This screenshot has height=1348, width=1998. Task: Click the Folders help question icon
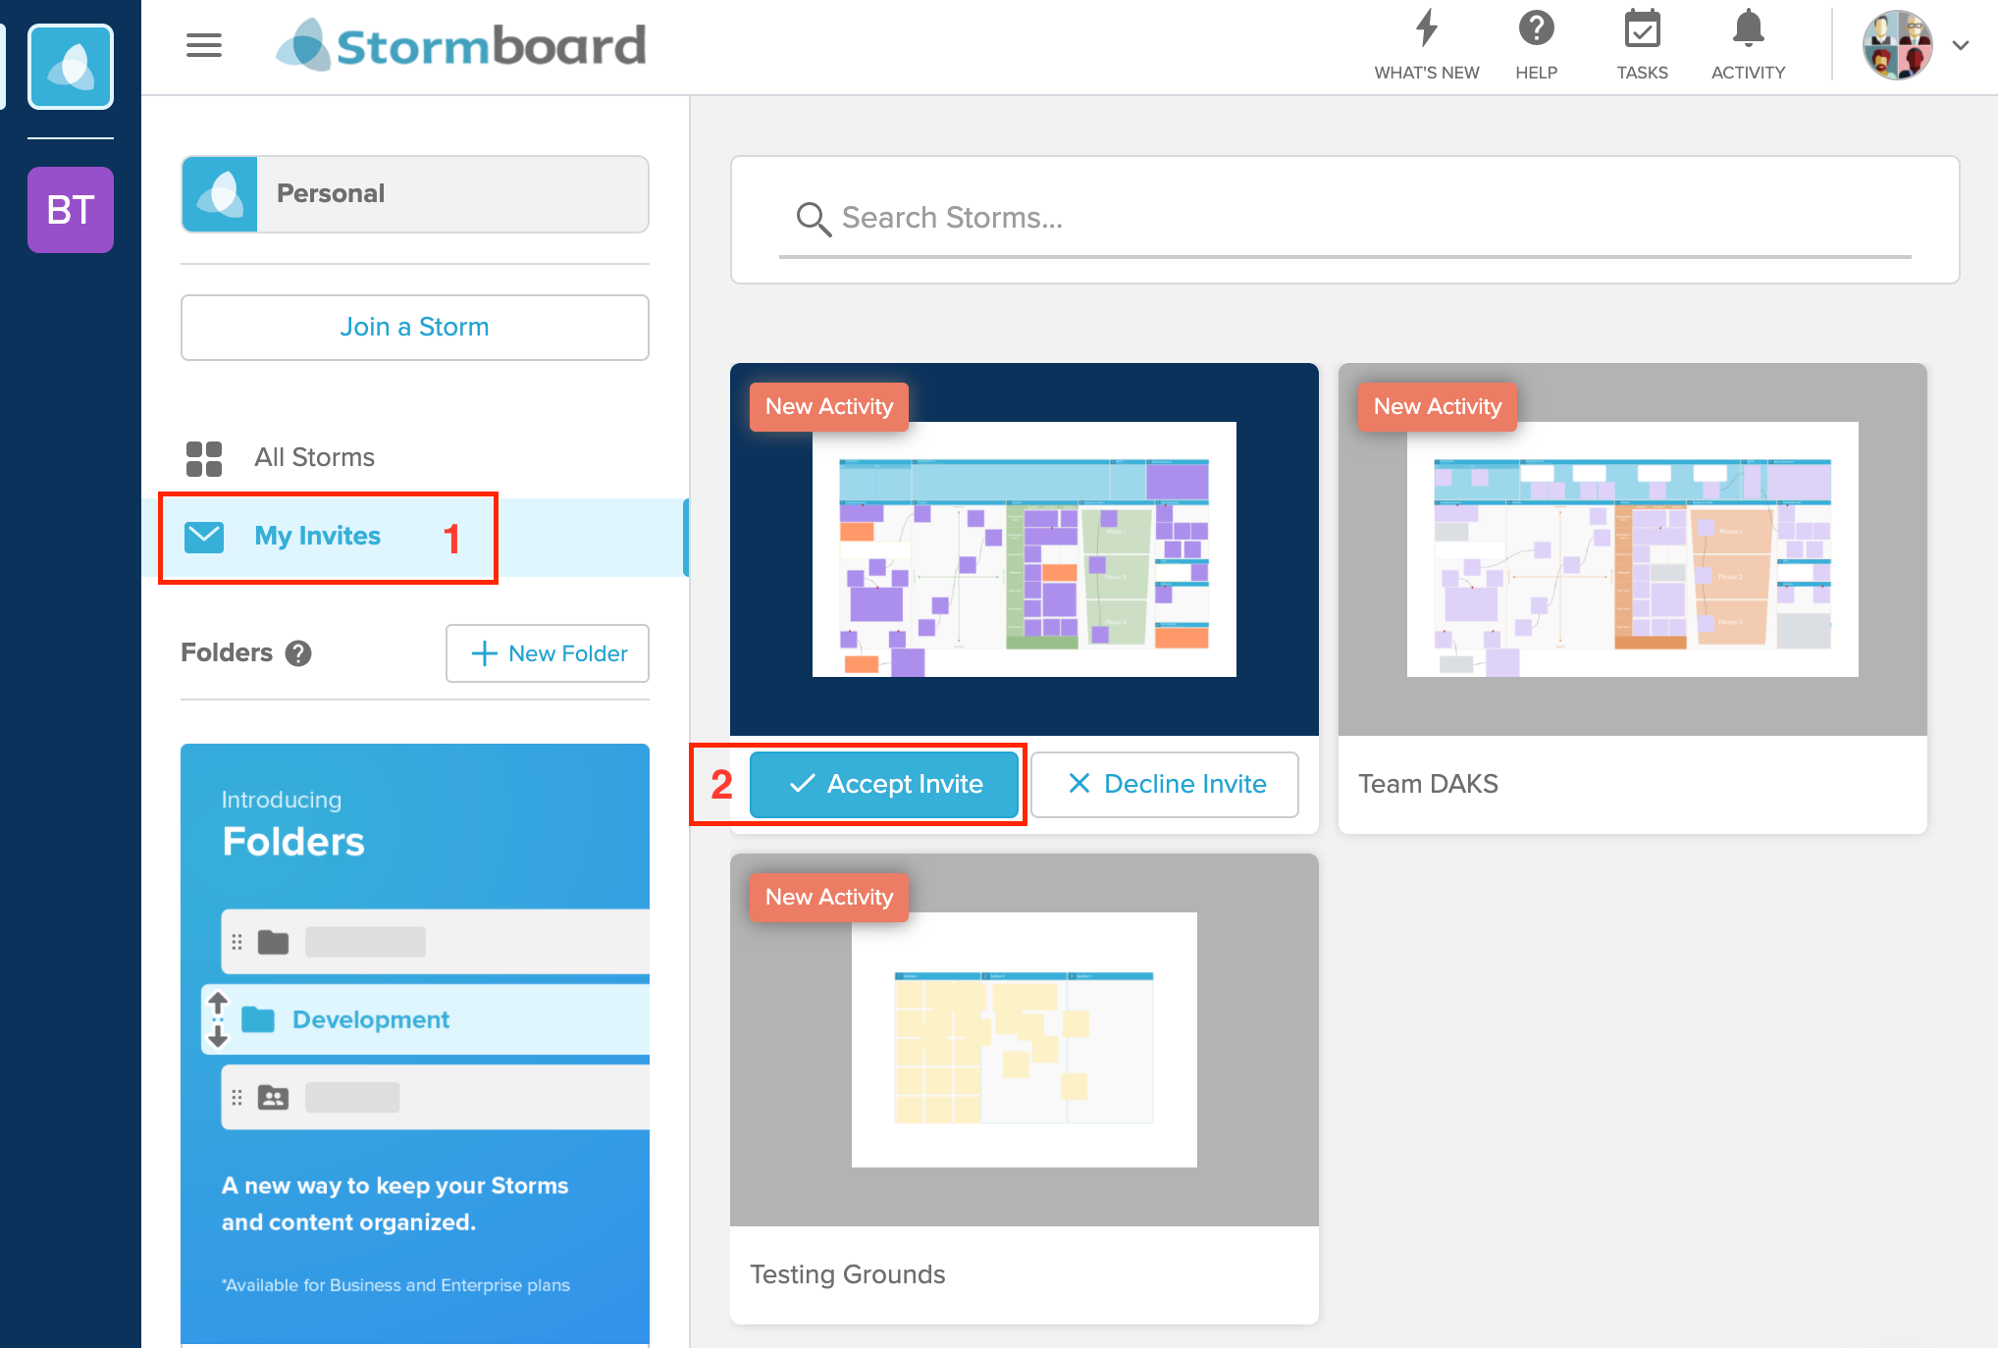point(298,653)
